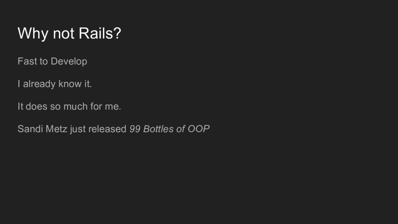This screenshot has width=398, height=224.
Task: Click the name "Metz"
Action: point(57,129)
